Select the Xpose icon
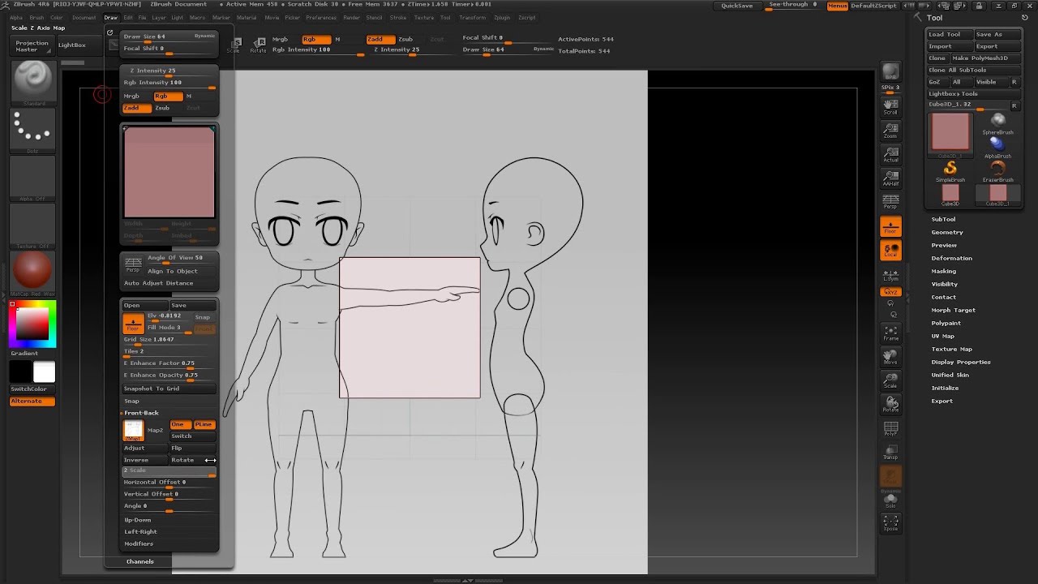Image resolution: width=1038 pixels, height=584 pixels. 890,522
